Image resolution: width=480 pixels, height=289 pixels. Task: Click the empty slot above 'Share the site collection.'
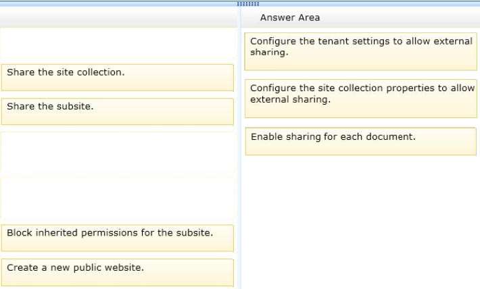[118, 46]
